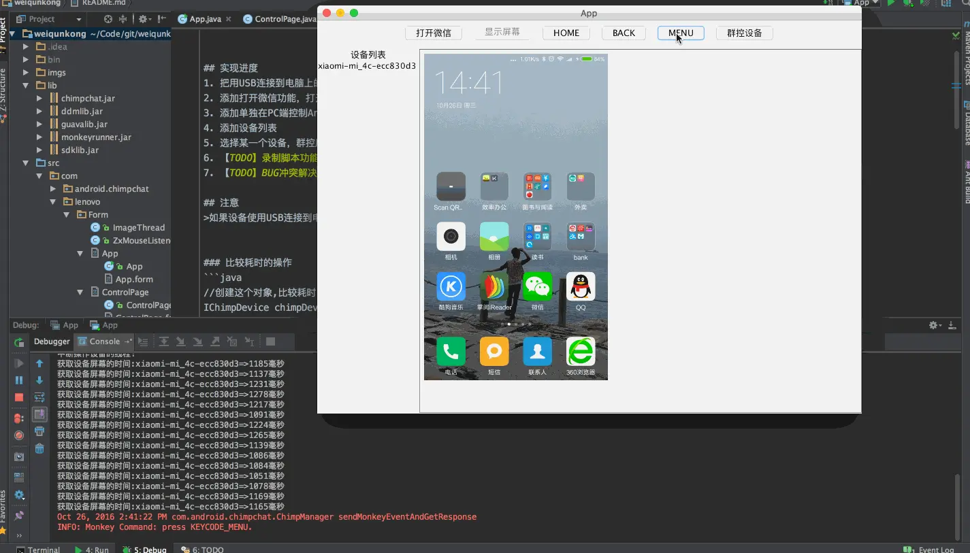970x553 pixels.
Task: Tap the 掌阅iReader app icon
Action: (x=494, y=286)
